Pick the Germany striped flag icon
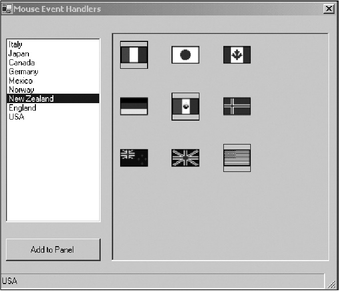Screen dimensions: 340x292 click(x=134, y=106)
